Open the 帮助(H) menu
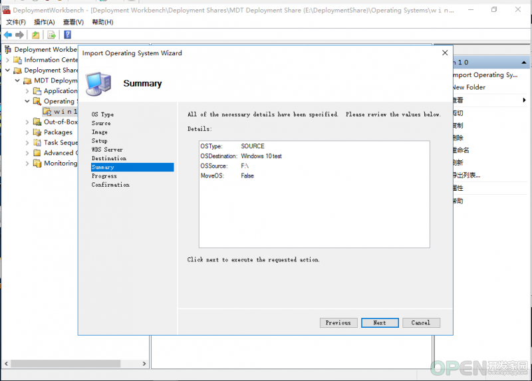The height and width of the screenshot is (381, 532). click(102, 22)
